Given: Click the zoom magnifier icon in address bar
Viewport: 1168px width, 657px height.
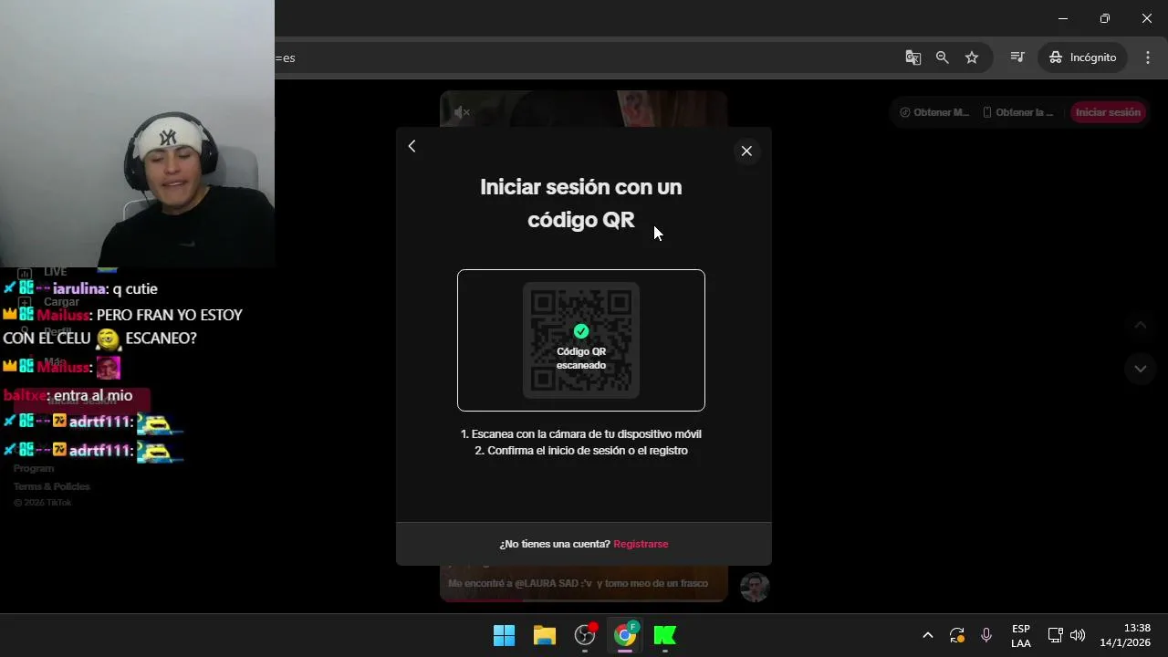Looking at the screenshot, I should tap(943, 57).
